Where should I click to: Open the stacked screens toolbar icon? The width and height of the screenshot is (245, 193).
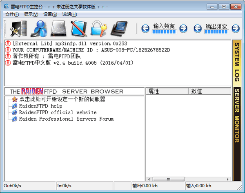119,29
